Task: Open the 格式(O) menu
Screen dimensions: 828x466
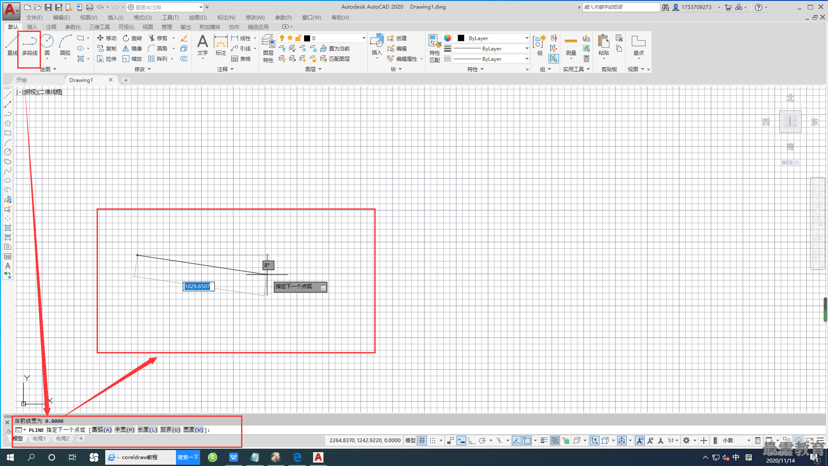Action: 142,18
